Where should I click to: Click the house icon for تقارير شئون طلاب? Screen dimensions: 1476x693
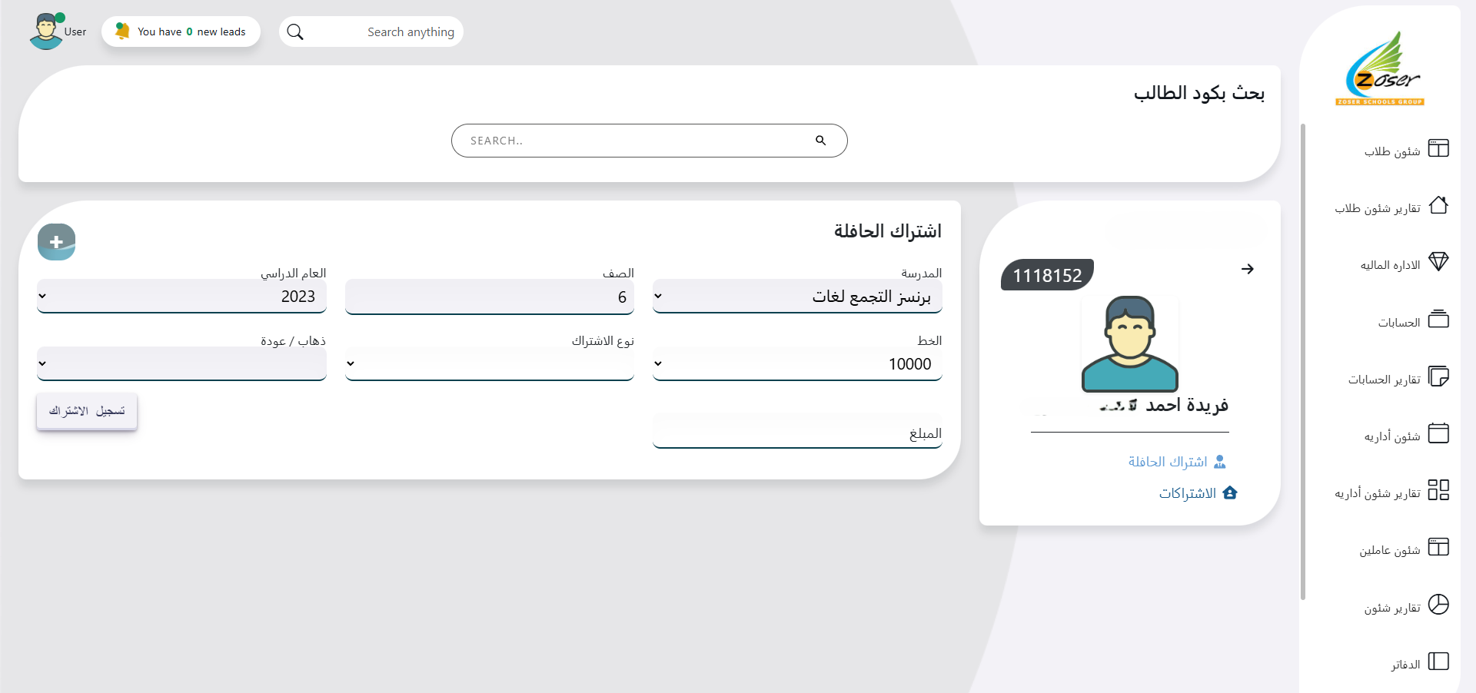point(1438,205)
